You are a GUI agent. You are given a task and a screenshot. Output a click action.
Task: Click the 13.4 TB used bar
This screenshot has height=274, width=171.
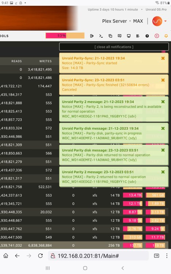coord(133,195)
